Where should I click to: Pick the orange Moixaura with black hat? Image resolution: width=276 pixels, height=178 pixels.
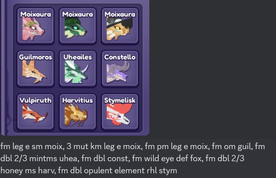120,26
